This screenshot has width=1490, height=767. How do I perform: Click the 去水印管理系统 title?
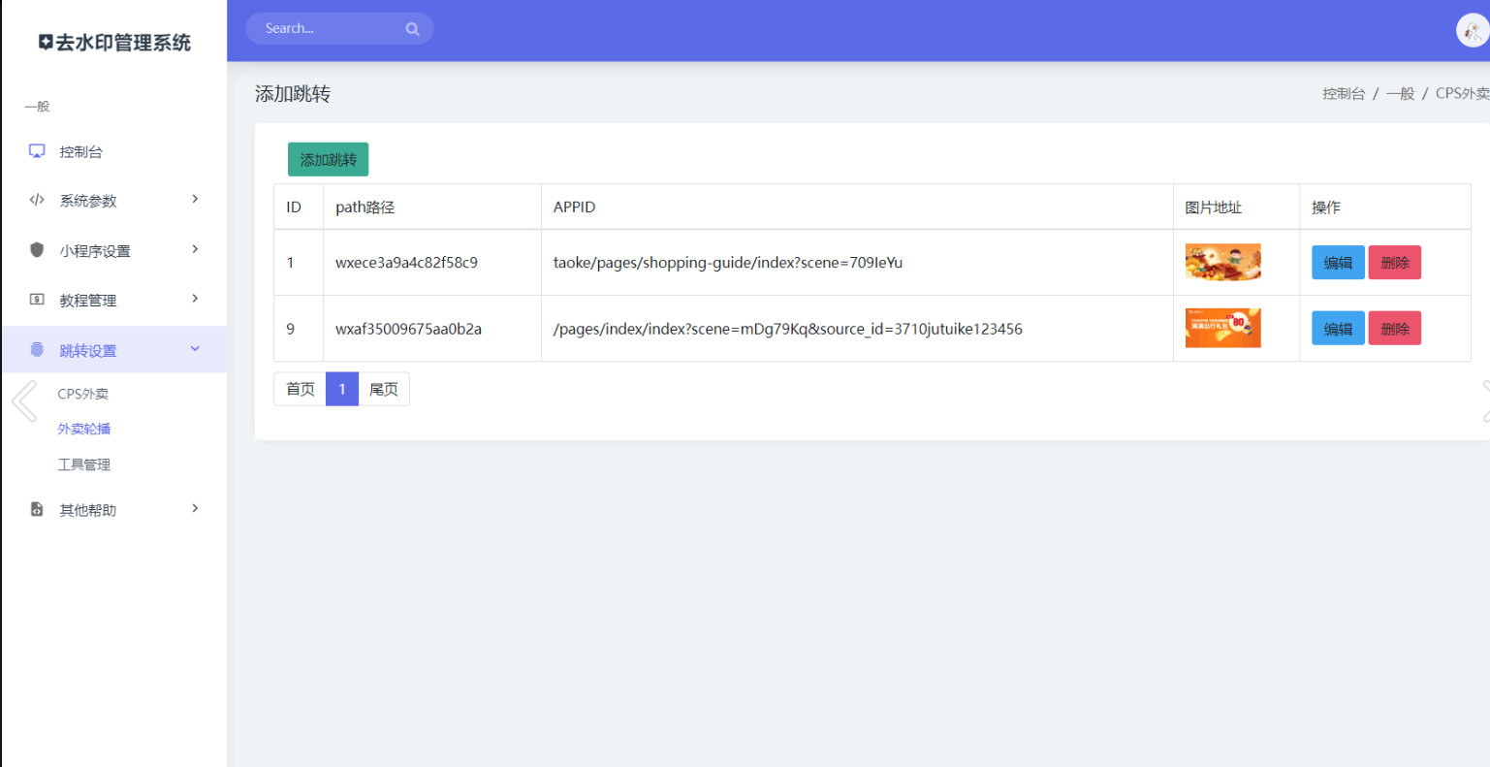[123, 43]
